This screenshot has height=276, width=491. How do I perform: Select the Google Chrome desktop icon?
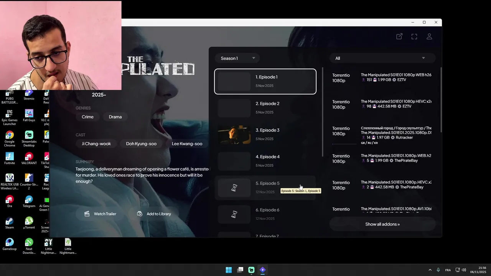[10, 139]
